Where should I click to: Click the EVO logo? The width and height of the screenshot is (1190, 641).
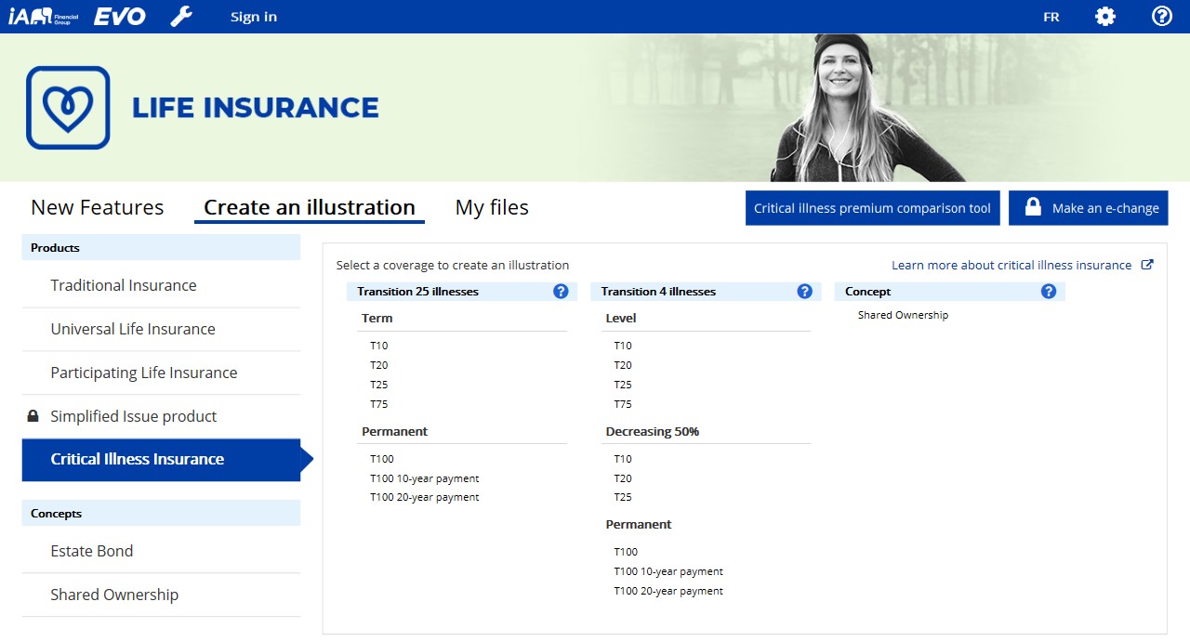pyautogui.click(x=119, y=17)
